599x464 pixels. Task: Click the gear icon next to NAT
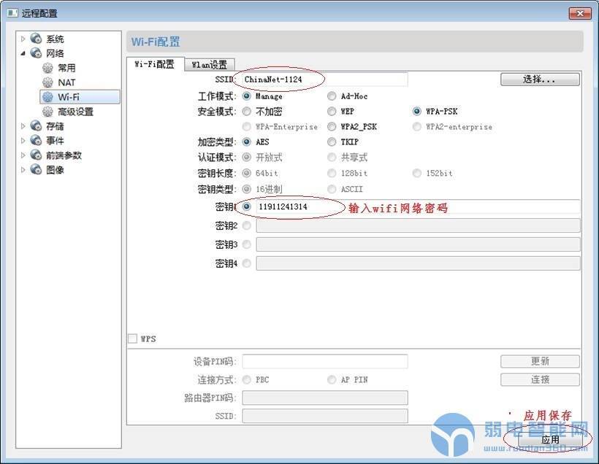(48, 82)
